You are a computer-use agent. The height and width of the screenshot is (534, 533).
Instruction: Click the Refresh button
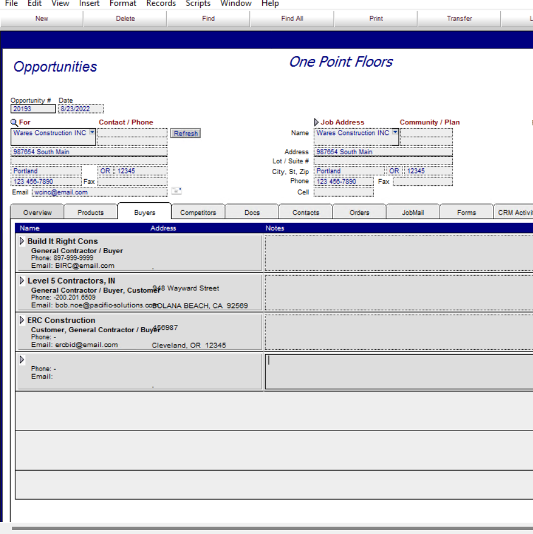[185, 133]
